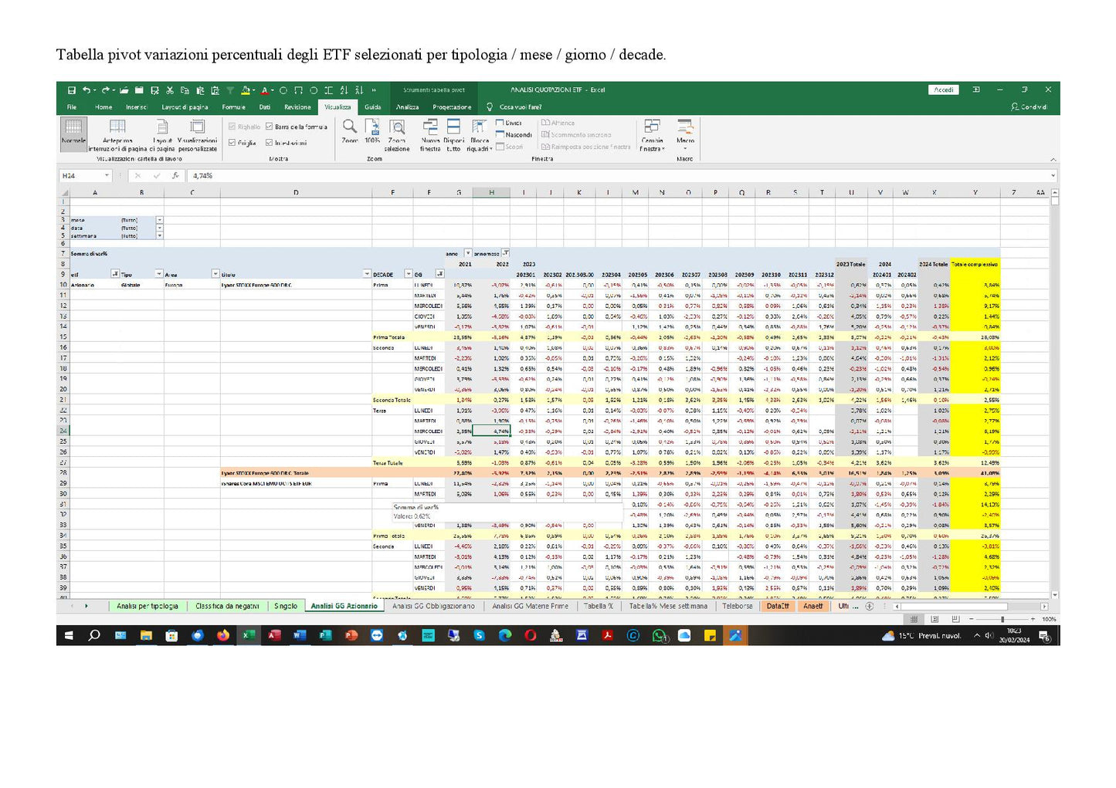1116x788 pixels.
Task: Select column H header
Action: click(491, 192)
